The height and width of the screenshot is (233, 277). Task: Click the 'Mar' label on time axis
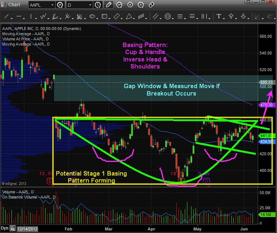[x=109, y=229]
